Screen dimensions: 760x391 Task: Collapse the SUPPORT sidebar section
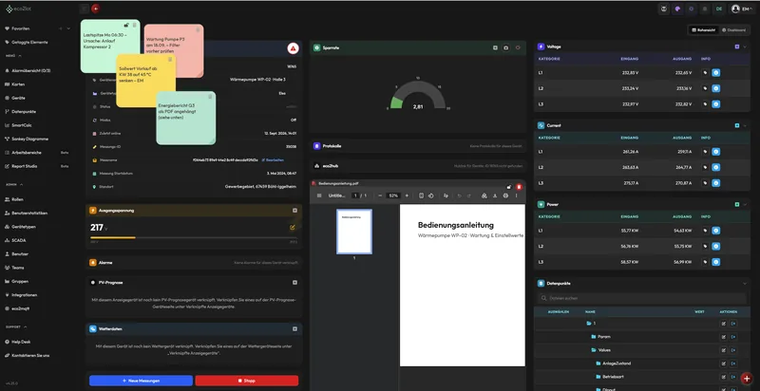point(26,326)
